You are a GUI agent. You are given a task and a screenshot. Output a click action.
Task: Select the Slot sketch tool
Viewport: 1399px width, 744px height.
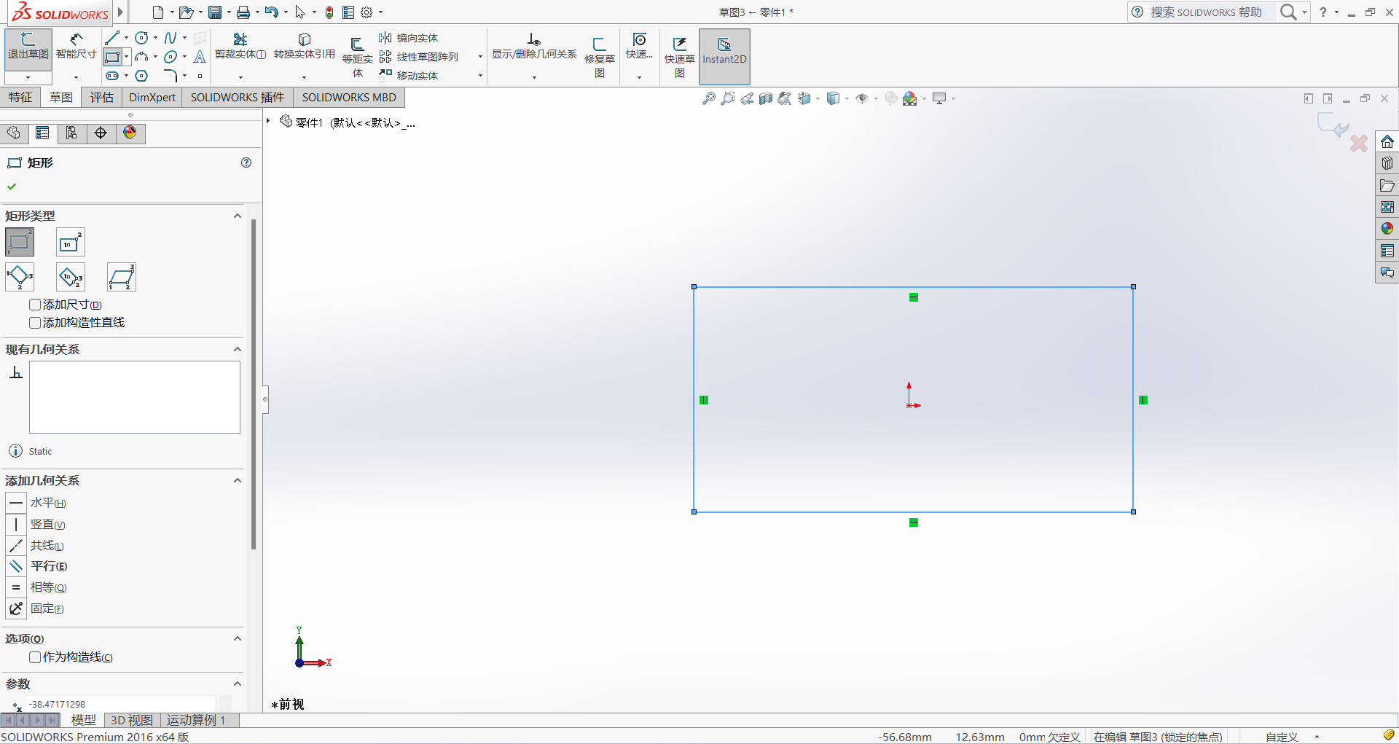pyautogui.click(x=112, y=76)
